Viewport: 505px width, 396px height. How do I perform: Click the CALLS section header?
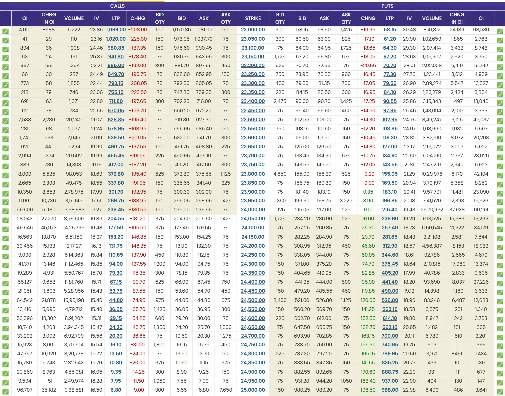(x=117, y=6)
